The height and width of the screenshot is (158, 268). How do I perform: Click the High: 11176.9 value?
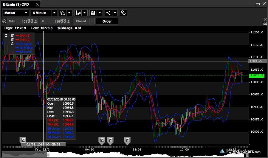pyautogui.click(x=15, y=28)
